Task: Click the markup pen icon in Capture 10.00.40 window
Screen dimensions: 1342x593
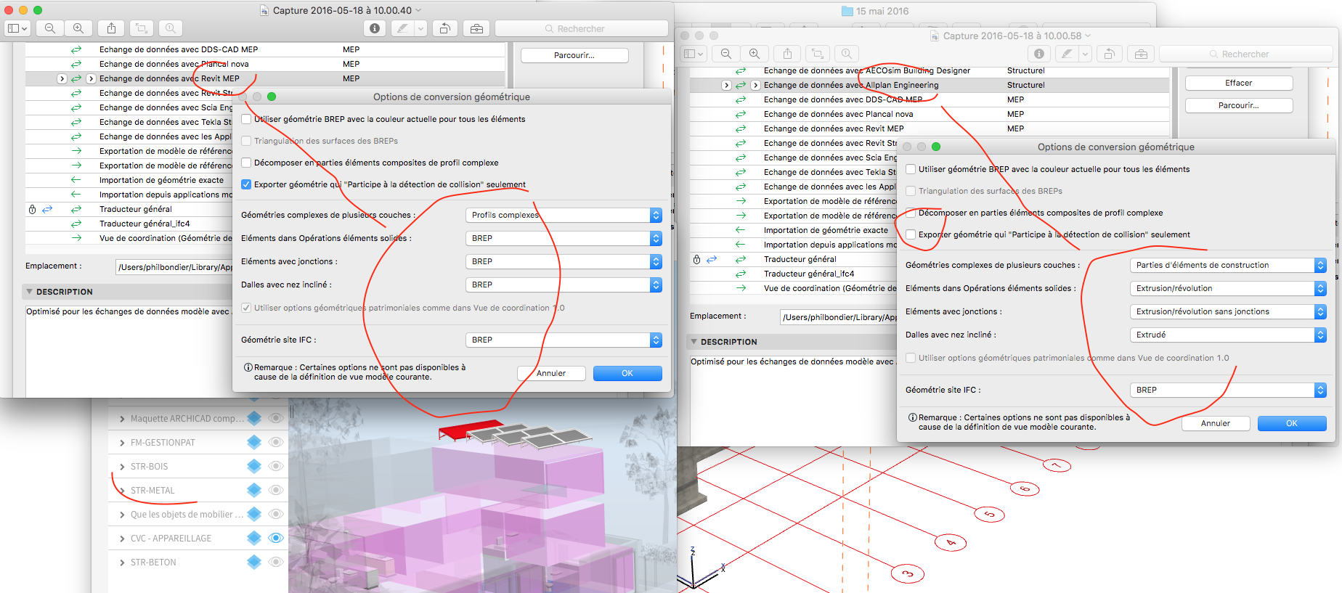Action: [x=402, y=28]
